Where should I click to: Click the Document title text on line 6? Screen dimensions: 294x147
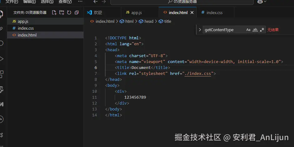click(x=141, y=67)
